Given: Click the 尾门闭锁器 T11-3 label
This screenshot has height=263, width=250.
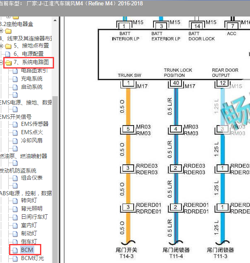Looking at the screenshot, I should tap(220, 253).
